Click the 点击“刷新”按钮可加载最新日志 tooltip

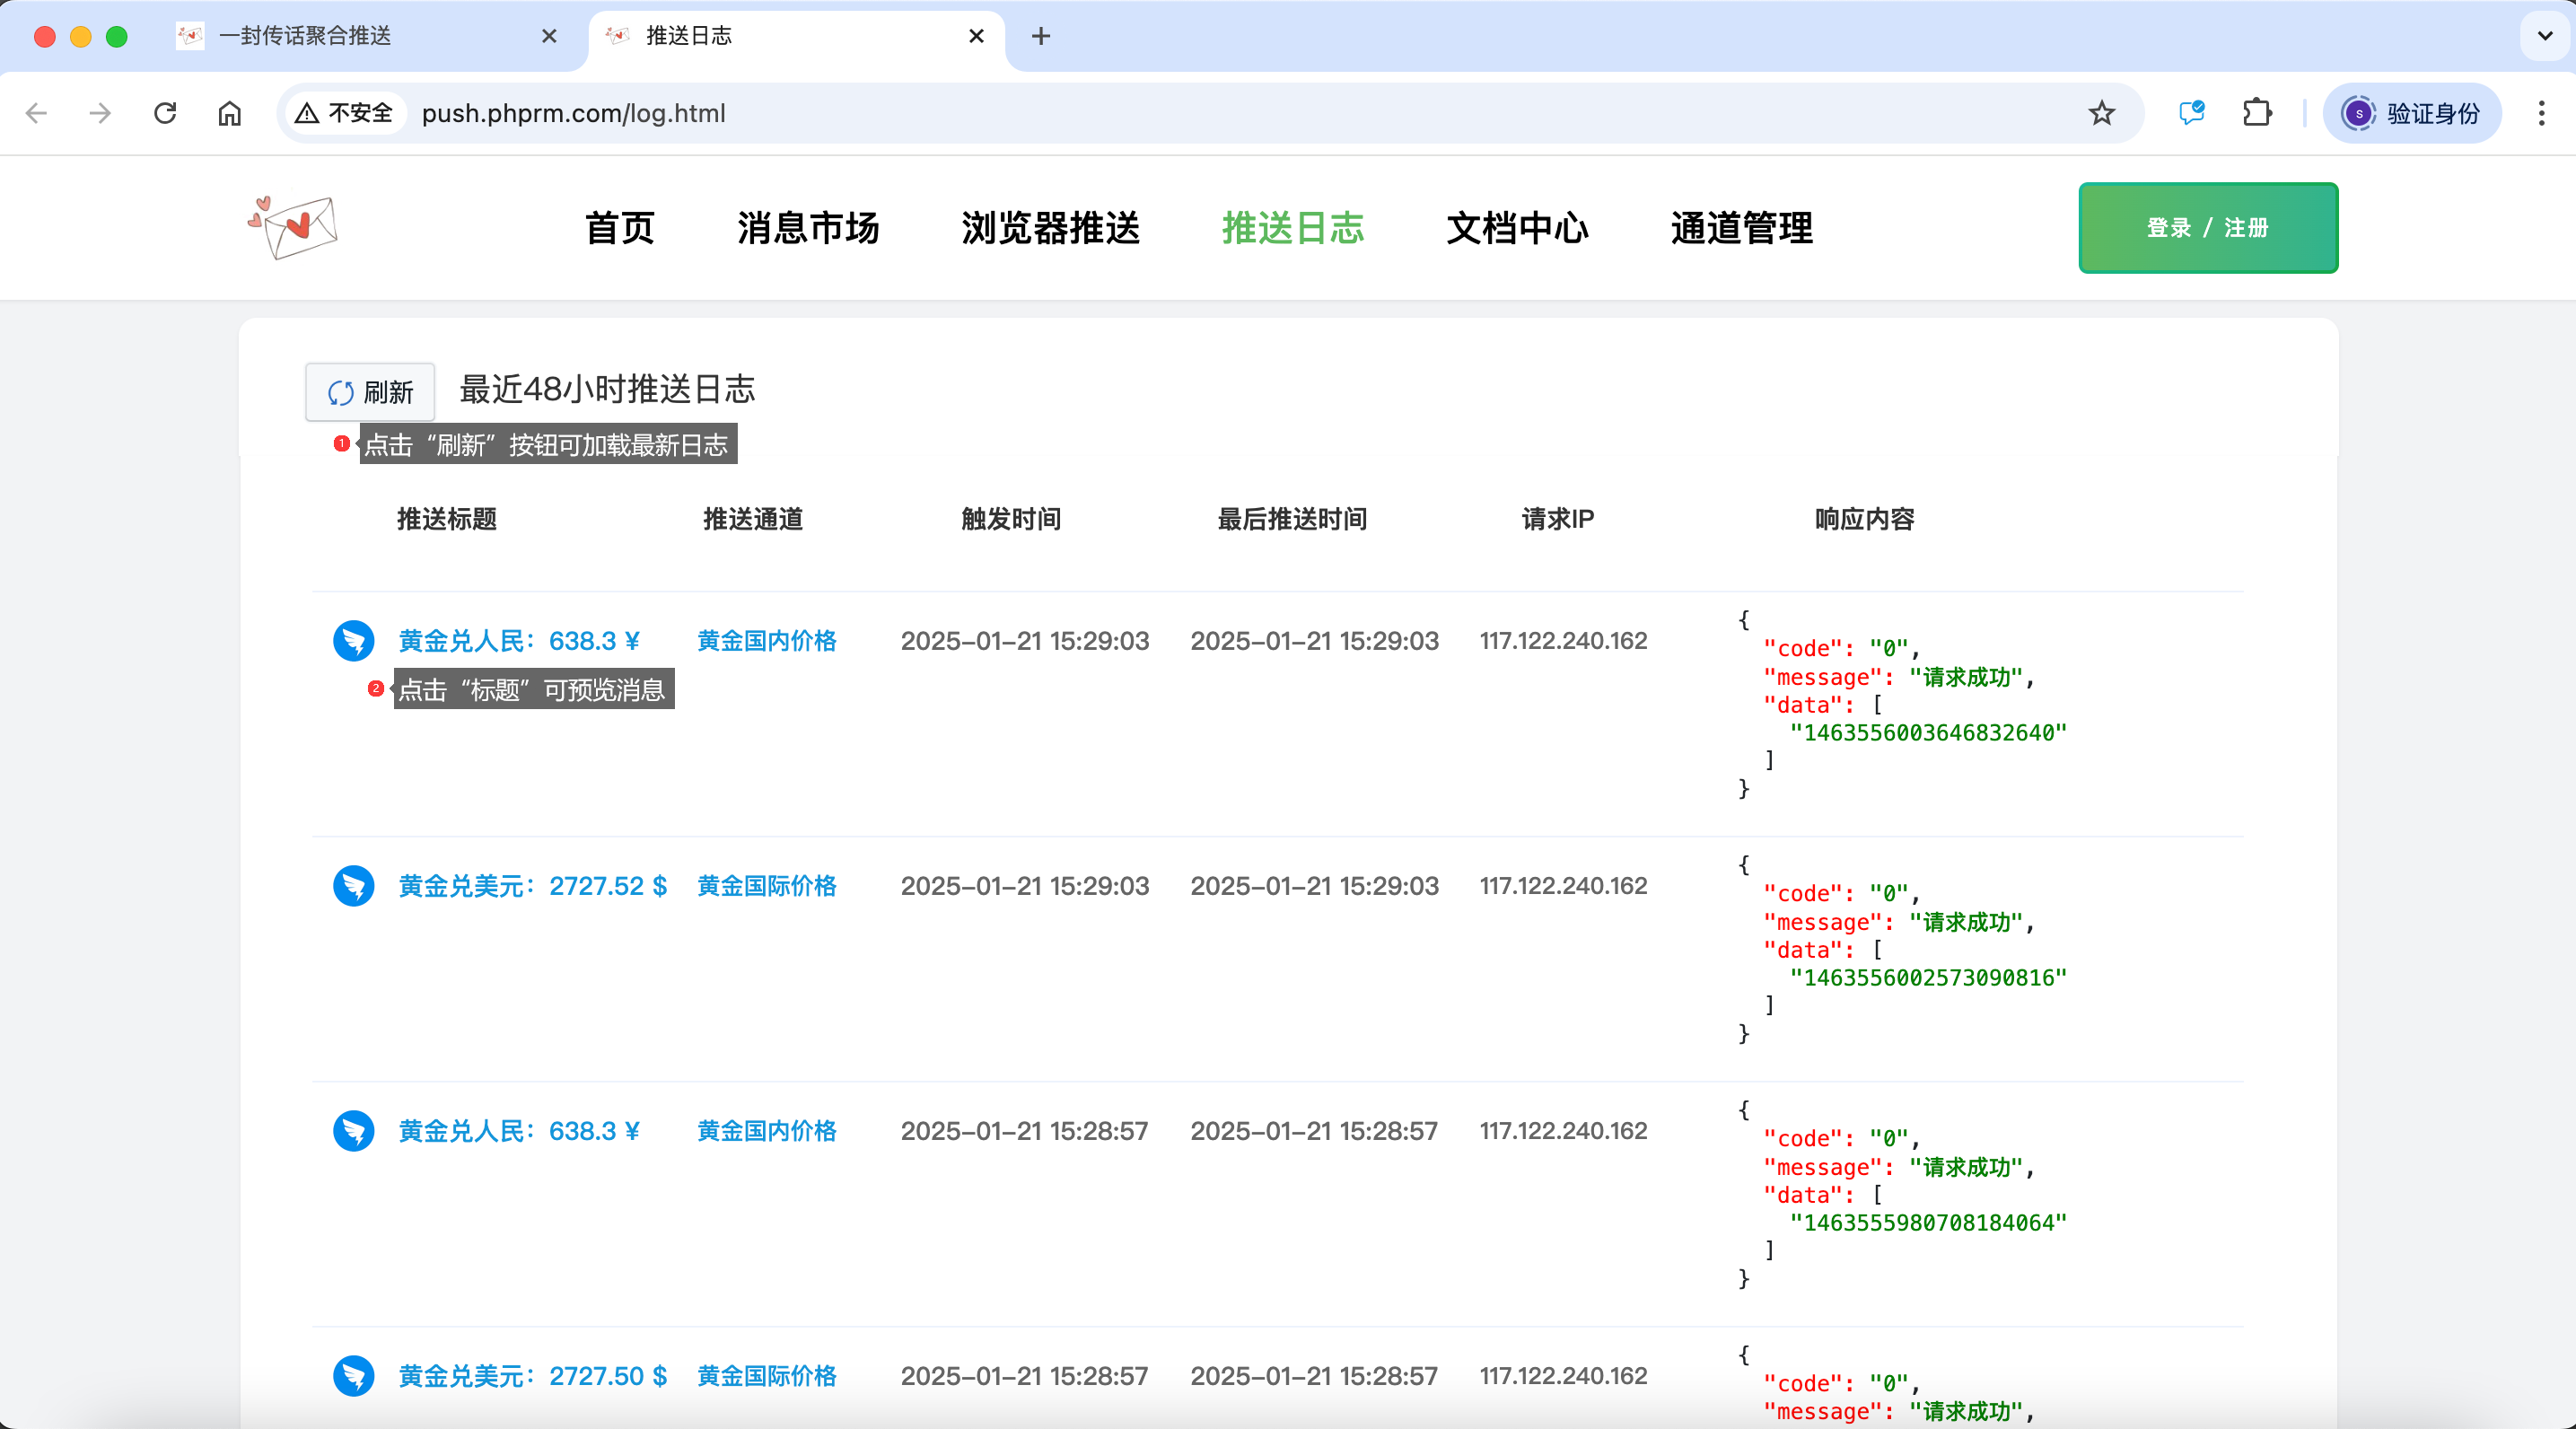pyautogui.click(x=548, y=445)
